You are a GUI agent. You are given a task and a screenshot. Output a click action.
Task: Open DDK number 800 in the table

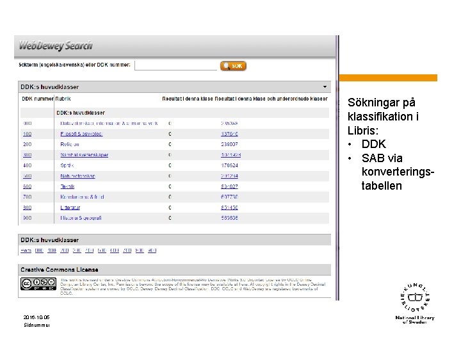tap(28, 208)
